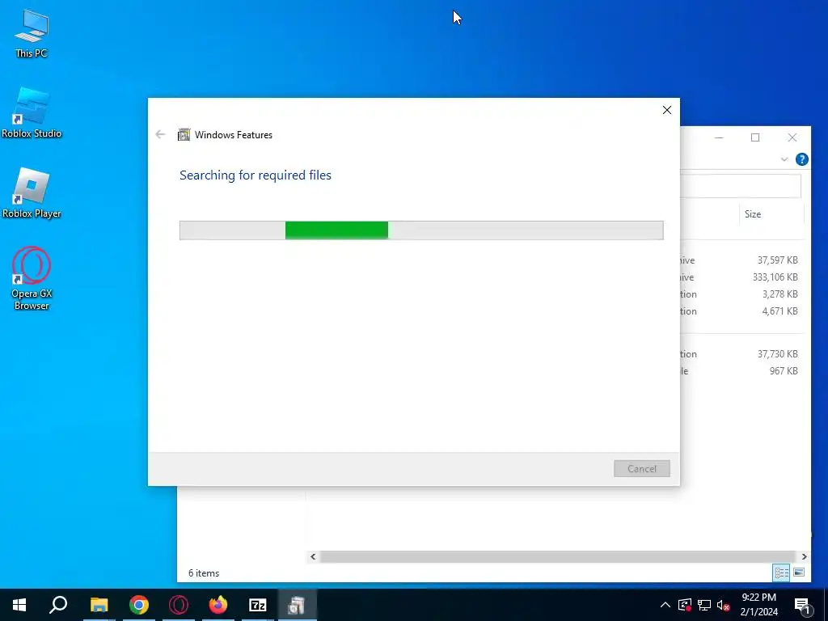The height and width of the screenshot is (621, 828).
Task: Open the notification center icon
Action: point(803,606)
